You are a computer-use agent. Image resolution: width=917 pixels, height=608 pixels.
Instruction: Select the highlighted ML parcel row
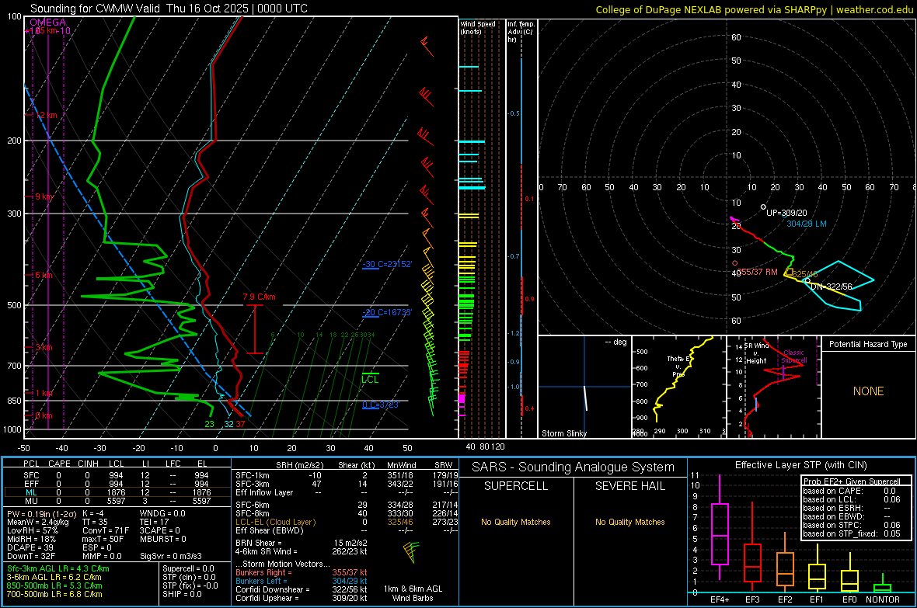[117, 492]
